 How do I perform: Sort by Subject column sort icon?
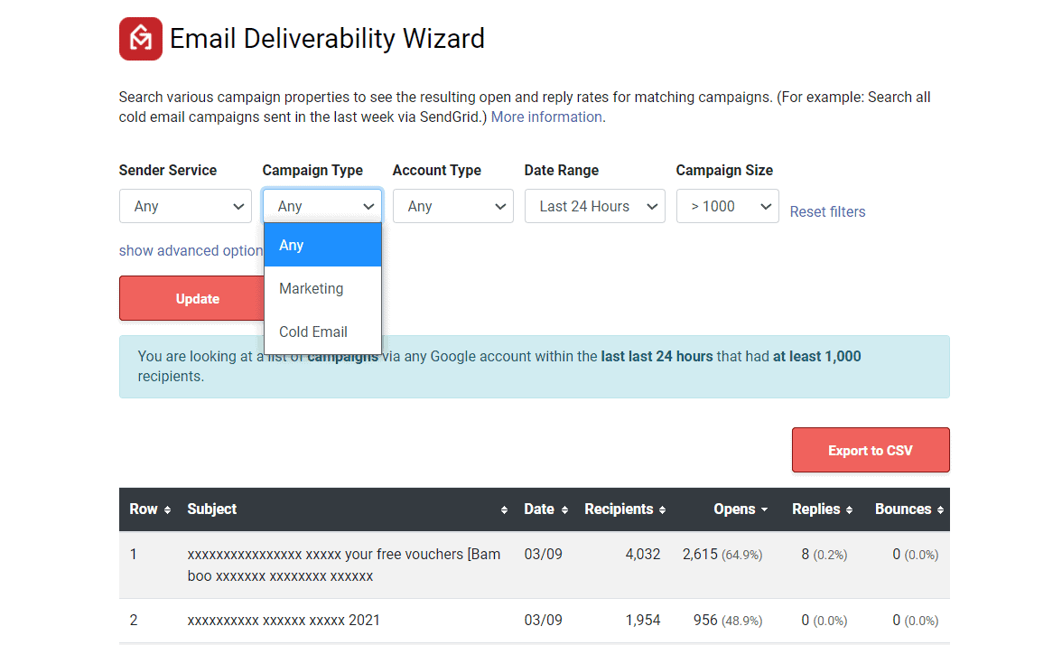tap(504, 510)
